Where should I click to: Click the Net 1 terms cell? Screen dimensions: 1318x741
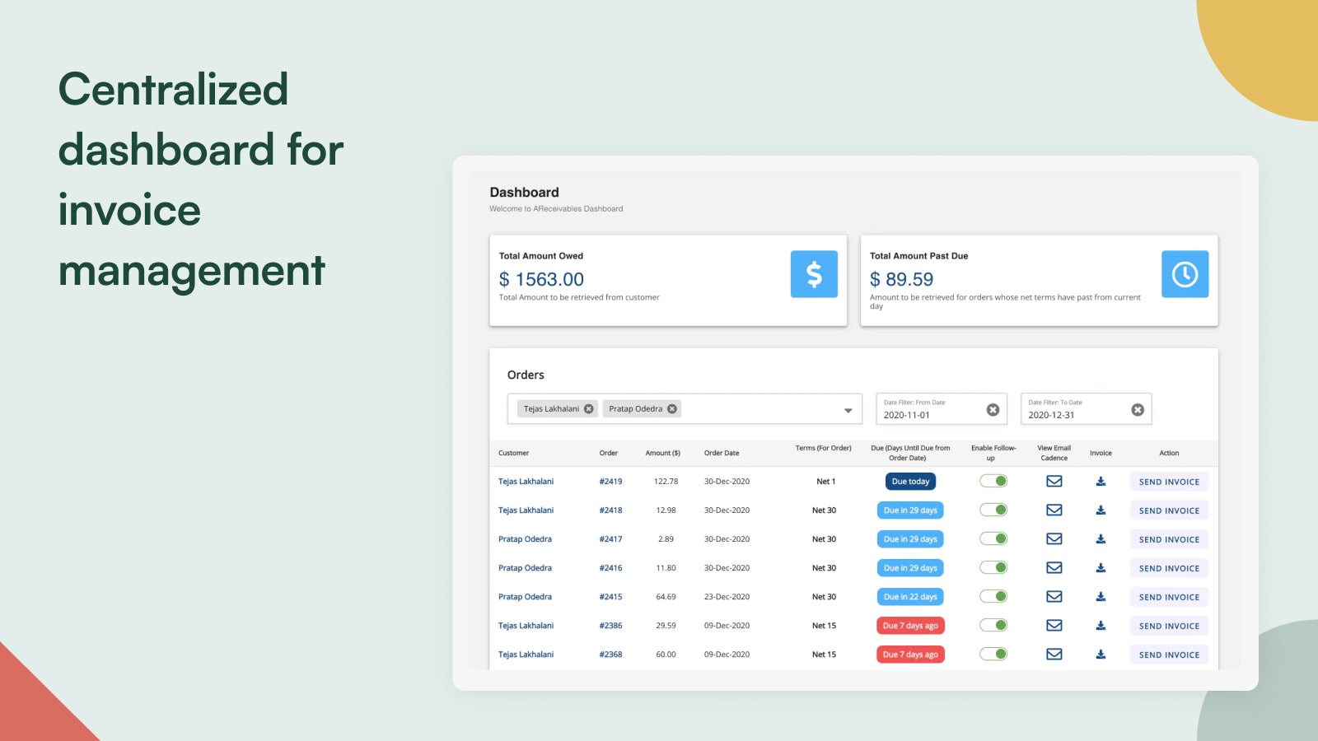pyautogui.click(x=825, y=482)
